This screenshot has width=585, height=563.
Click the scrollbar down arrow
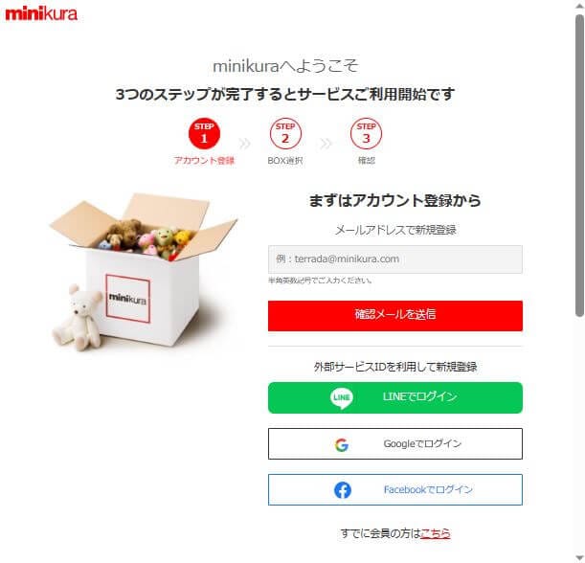(579, 557)
